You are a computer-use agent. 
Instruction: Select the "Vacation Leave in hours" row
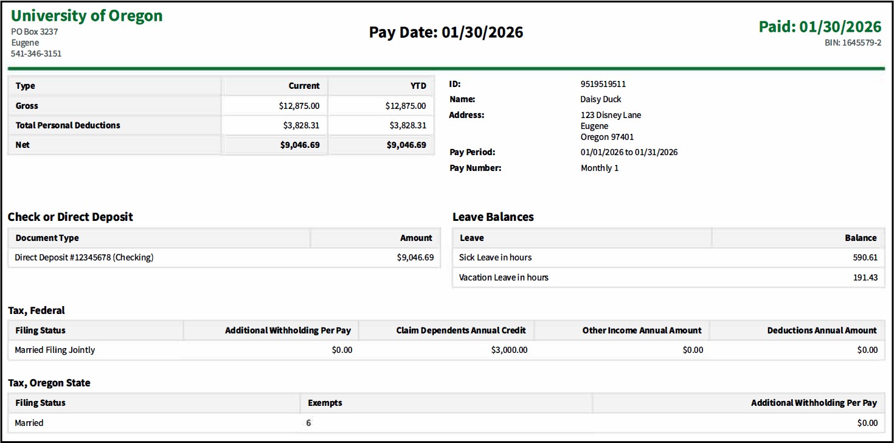click(669, 277)
